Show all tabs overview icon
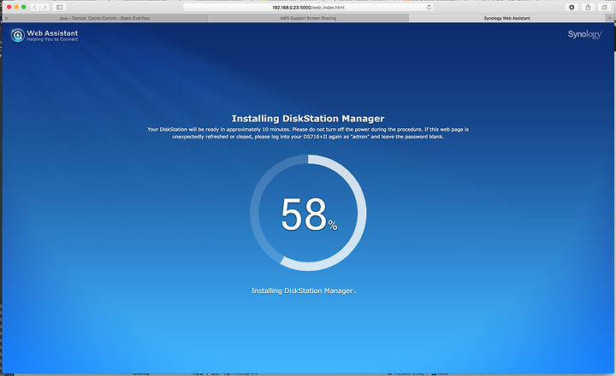 click(604, 7)
